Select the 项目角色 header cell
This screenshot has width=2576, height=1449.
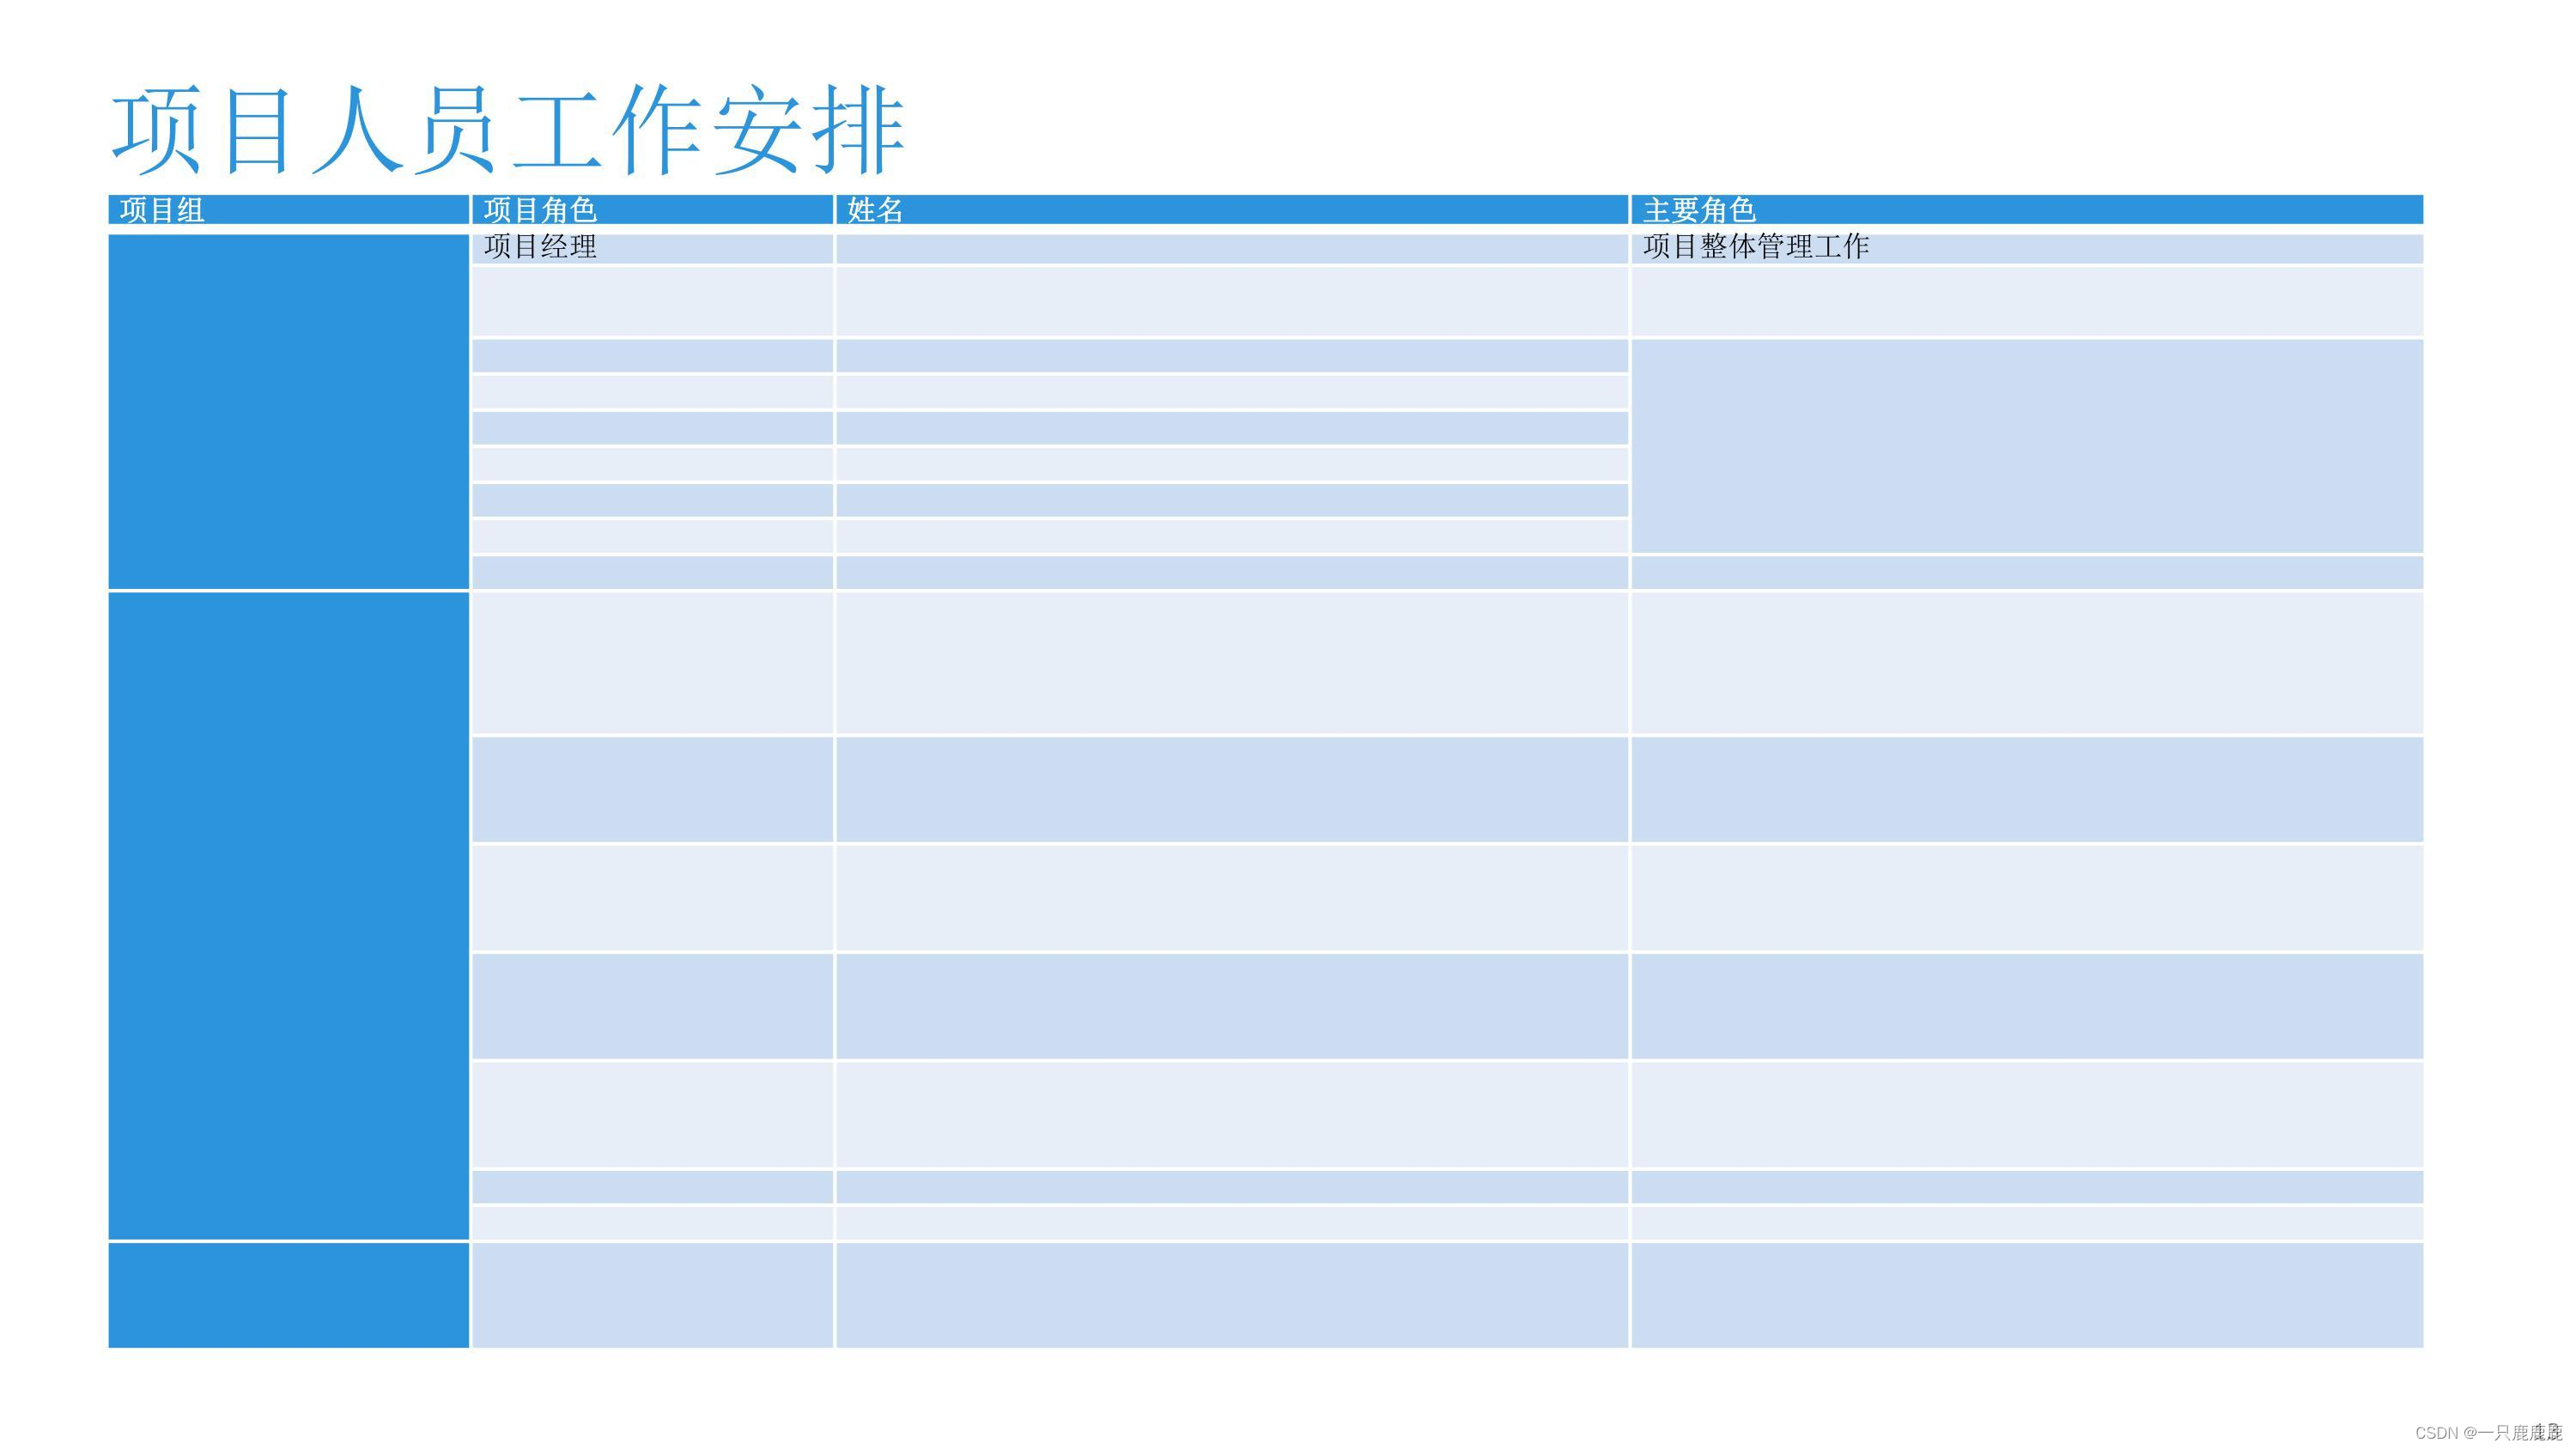(x=652, y=210)
